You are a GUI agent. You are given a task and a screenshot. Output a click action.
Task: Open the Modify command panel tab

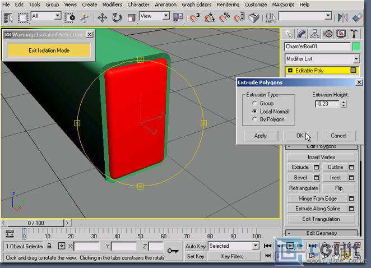click(302, 34)
